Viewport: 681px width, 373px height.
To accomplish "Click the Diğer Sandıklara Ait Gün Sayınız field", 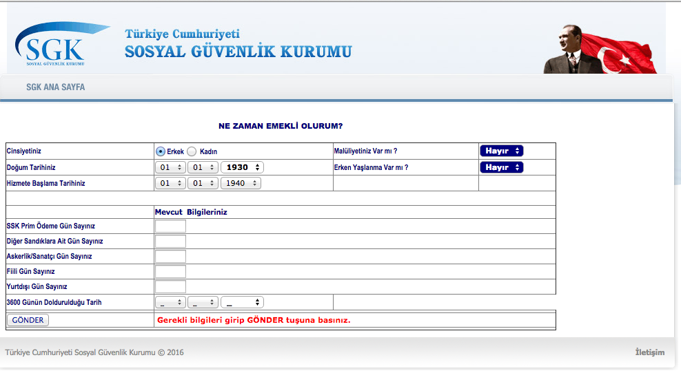I will [170, 242].
